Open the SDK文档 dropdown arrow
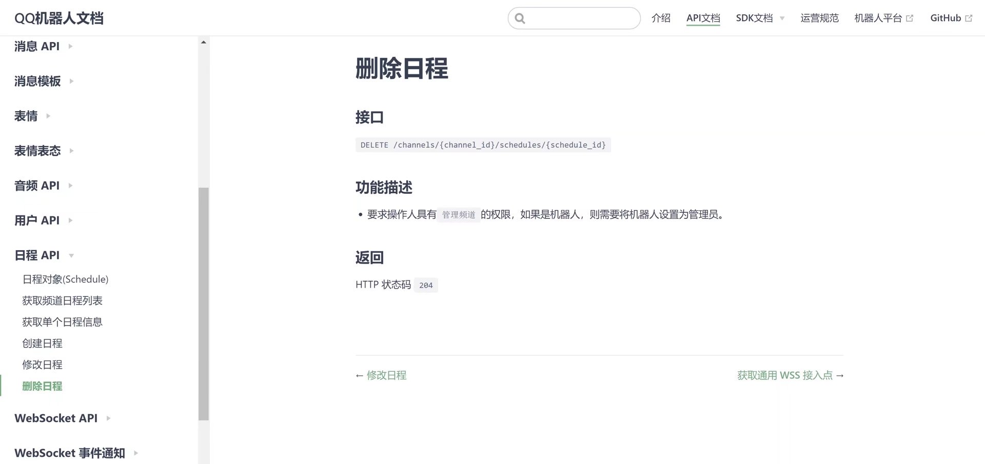 coord(782,18)
